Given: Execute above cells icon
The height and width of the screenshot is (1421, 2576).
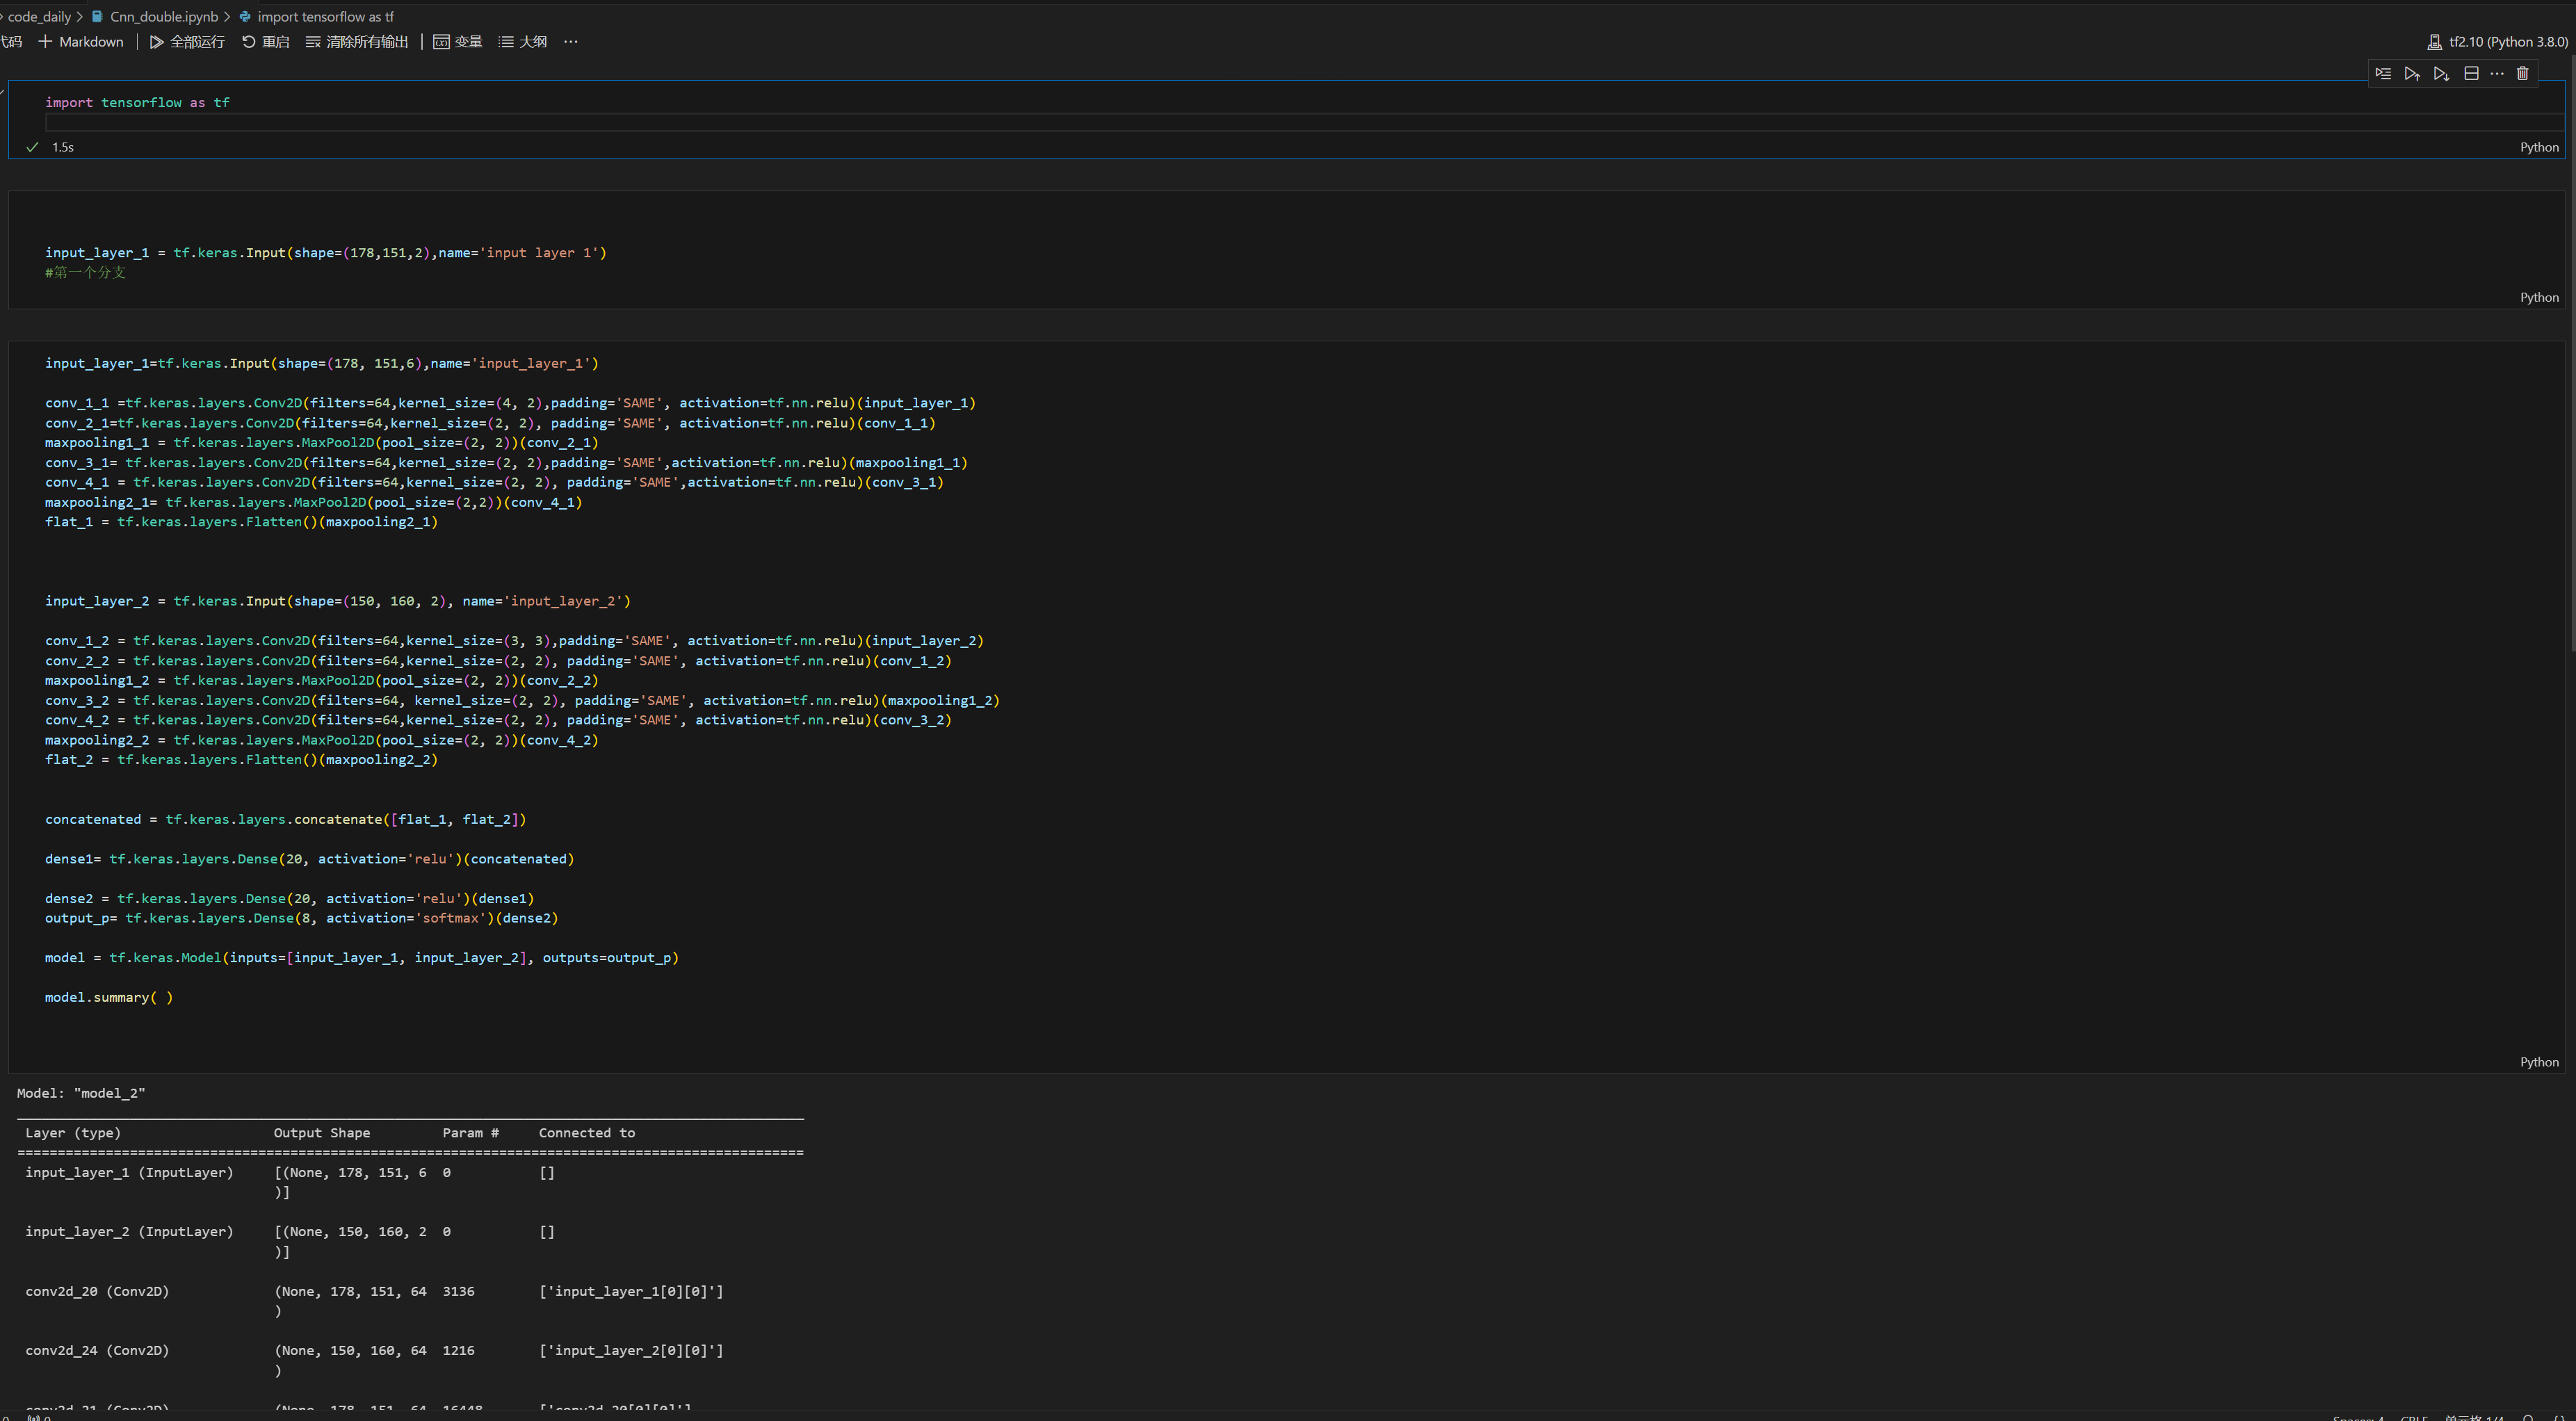Looking at the screenshot, I should pos(2412,74).
